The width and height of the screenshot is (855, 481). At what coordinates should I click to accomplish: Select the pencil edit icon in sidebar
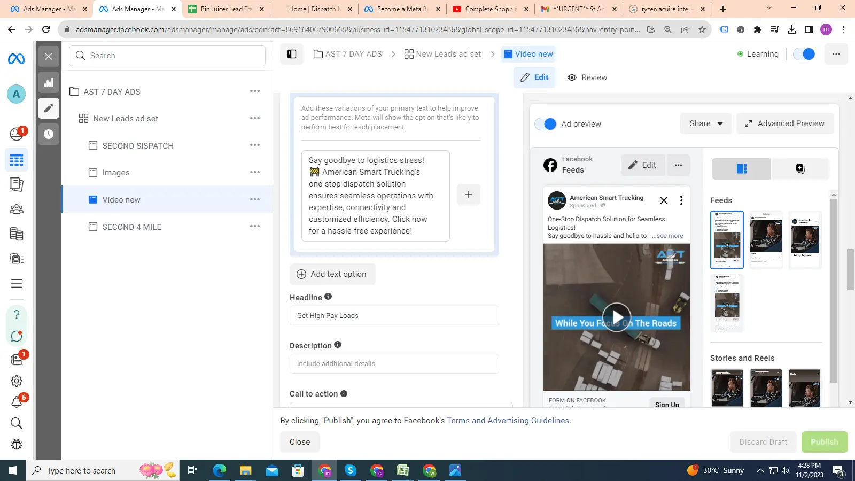(x=49, y=108)
